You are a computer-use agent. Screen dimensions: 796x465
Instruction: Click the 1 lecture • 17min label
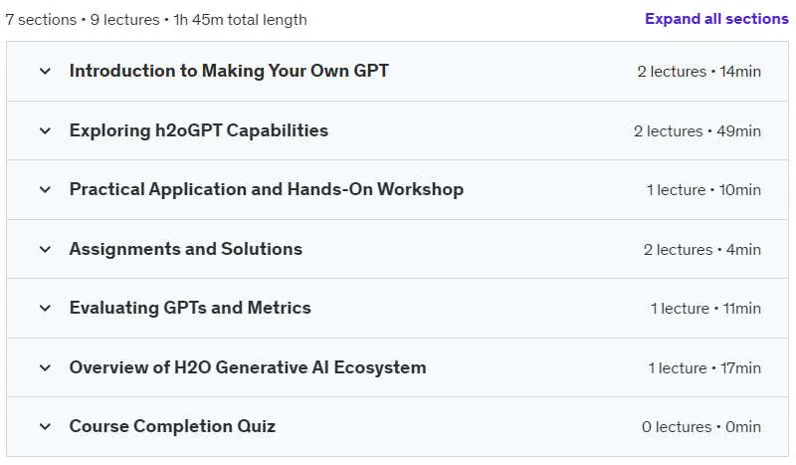point(704,368)
